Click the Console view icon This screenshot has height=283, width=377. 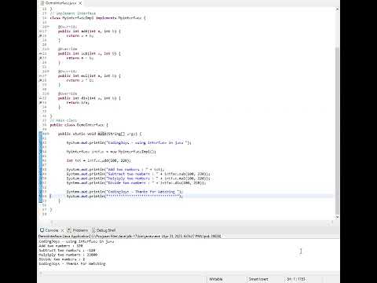tap(42, 230)
